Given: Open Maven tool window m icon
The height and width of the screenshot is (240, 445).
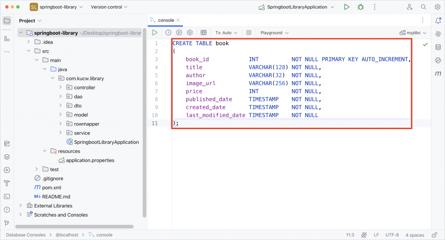Looking at the screenshot, I should pyautogui.click(x=438, y=73).
